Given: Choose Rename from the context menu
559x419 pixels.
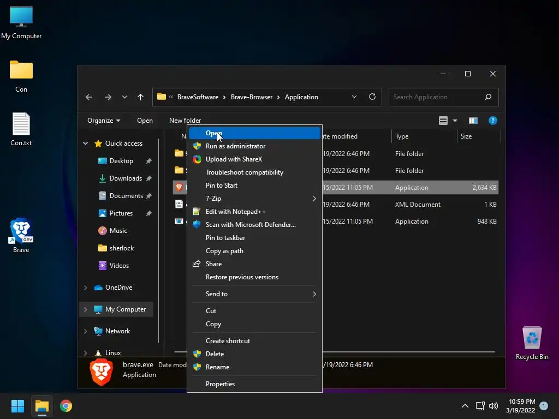Looking at the screenshot, I should pos(254,367).
